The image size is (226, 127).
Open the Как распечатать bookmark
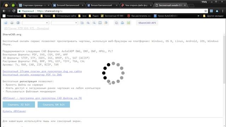(x=139, y=16)
